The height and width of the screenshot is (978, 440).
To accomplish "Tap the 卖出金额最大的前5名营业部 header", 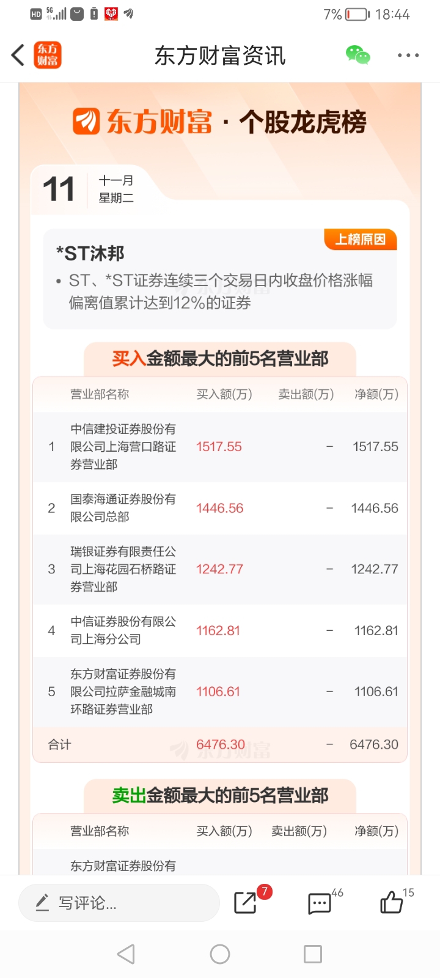I will point(220,795).
